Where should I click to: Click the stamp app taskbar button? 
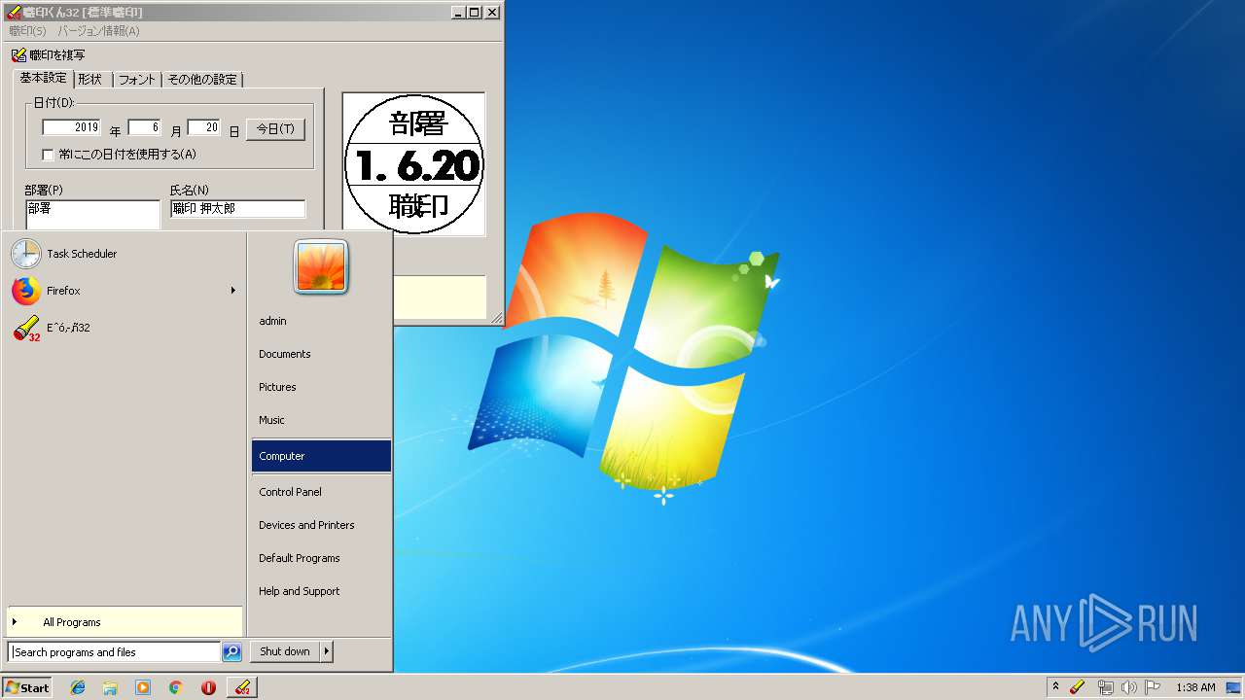[242, 687]
